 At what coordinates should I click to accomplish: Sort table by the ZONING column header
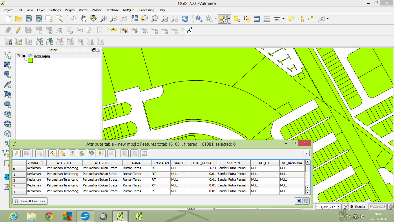[x=34, y=163]
